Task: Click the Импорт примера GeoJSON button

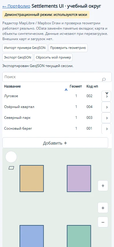Action: point(25,48)
